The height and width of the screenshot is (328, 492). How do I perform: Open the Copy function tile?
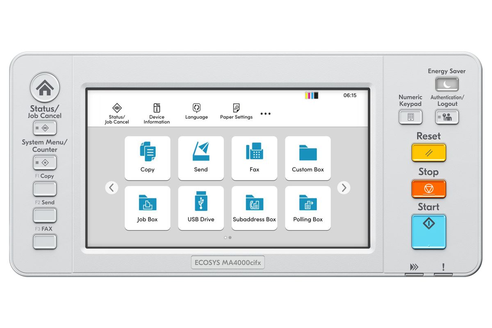pos(148,158)
